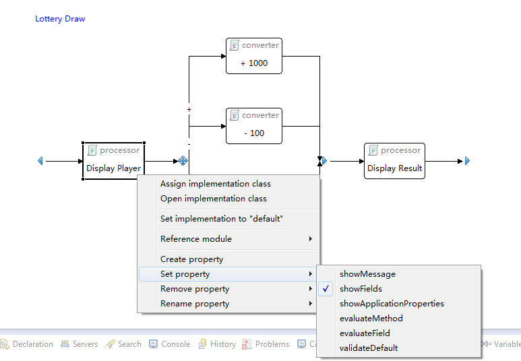
Task: Select showMessage in the property submenu
Action: point(399,274)
